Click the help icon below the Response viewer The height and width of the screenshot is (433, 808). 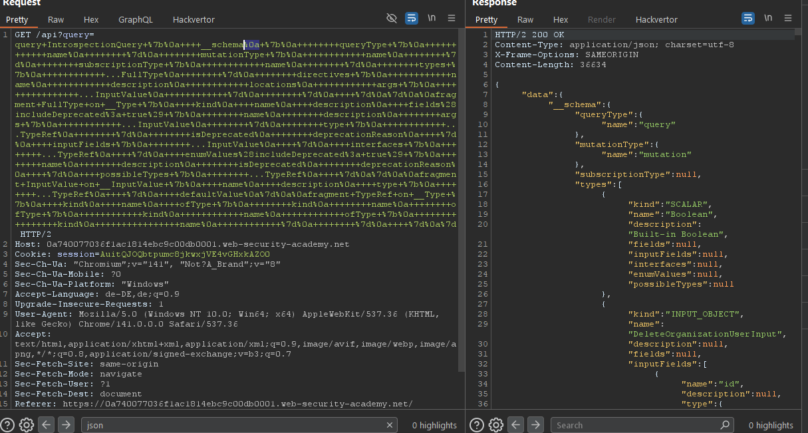[x=477, y=424]
